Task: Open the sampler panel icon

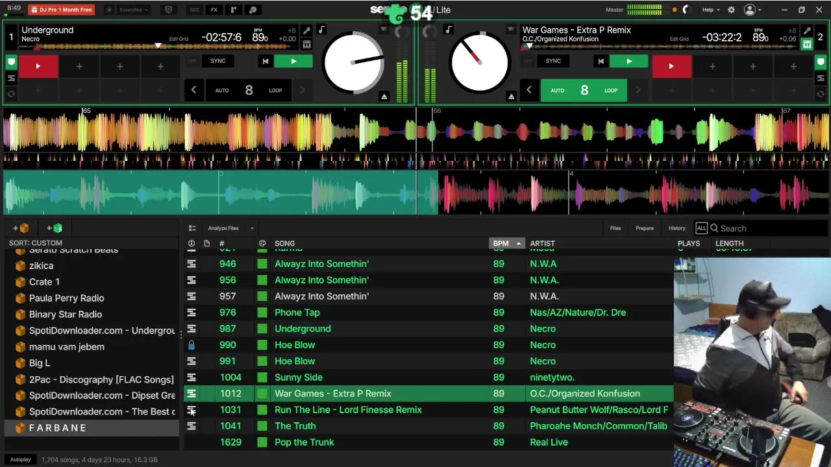Action: click(234, 10)
